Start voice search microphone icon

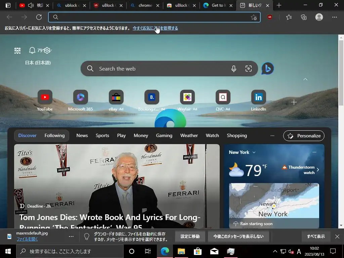[x=234, y=69]
